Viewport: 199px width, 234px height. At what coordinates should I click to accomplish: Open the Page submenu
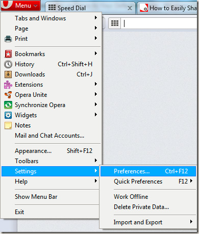coord(51,29)
